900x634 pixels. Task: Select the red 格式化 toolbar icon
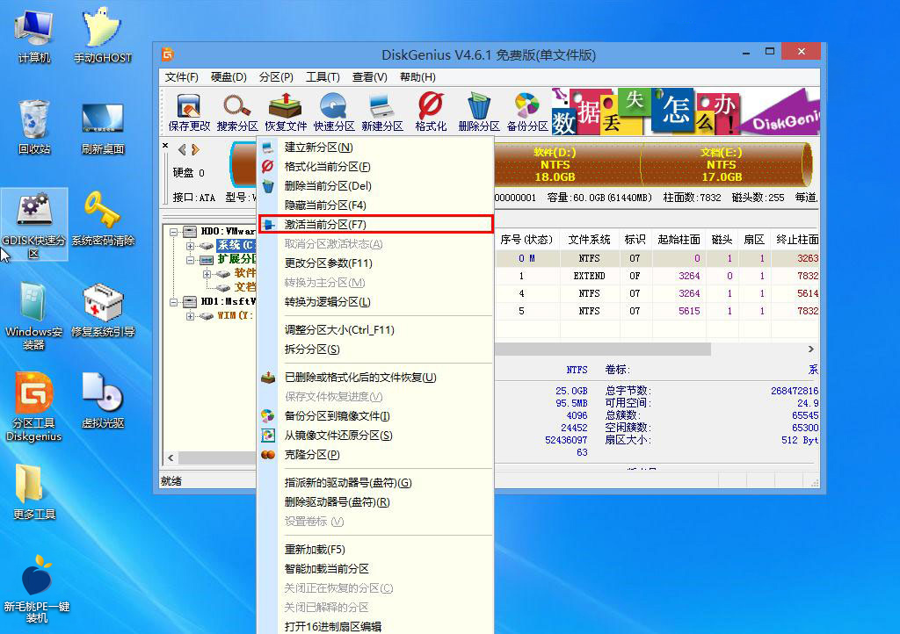(x=431, y=112)
